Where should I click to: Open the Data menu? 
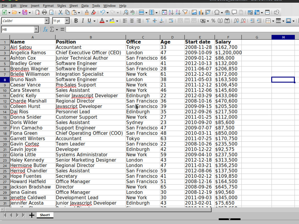pos(85,6)
